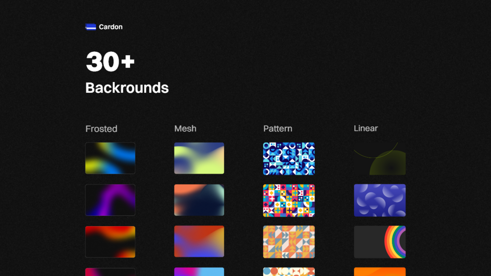This screenshot has width=491, height=276.
Task: Open the dark navy and orange Mesh background
Action: 199,200
